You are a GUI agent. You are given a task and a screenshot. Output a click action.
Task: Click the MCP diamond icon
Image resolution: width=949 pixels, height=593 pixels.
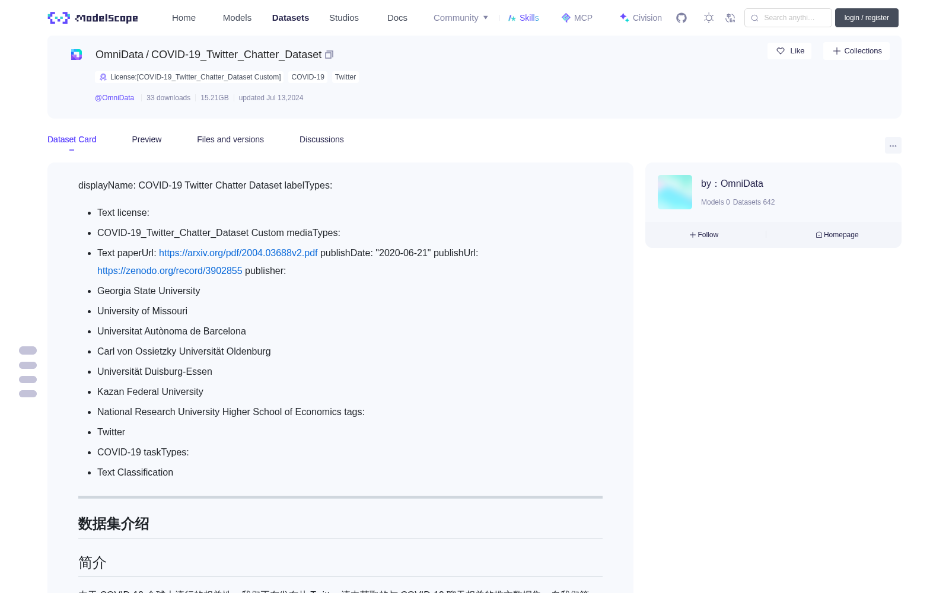point(566,18)
